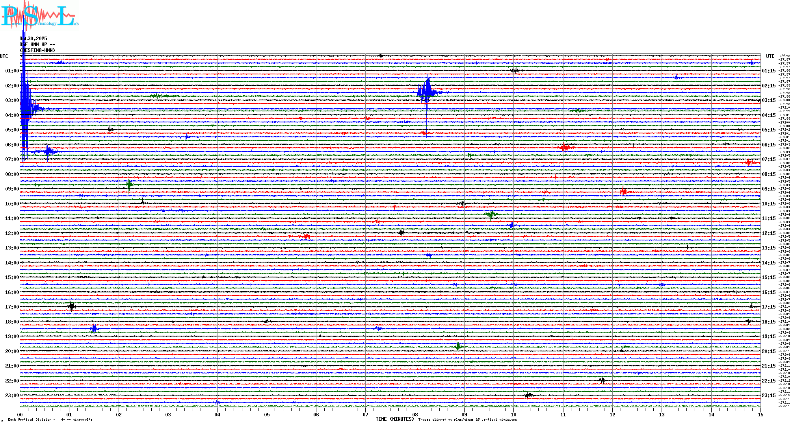Click the 18:15 time label on right

click(x=768, y=322)
